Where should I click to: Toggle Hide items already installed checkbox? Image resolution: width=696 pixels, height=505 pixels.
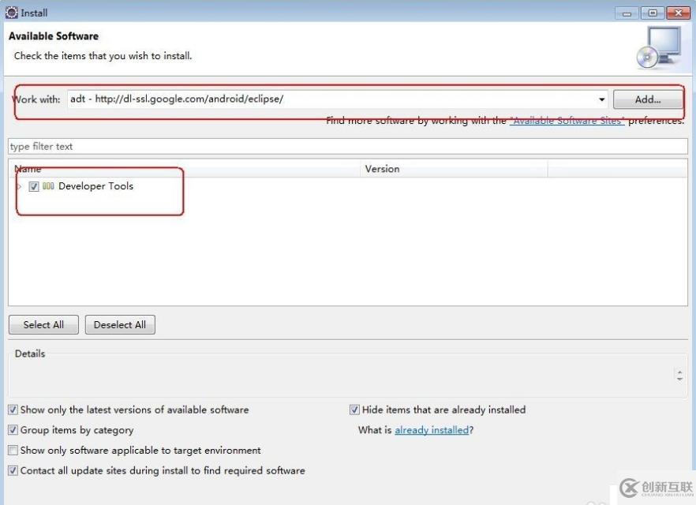point(355,410)
